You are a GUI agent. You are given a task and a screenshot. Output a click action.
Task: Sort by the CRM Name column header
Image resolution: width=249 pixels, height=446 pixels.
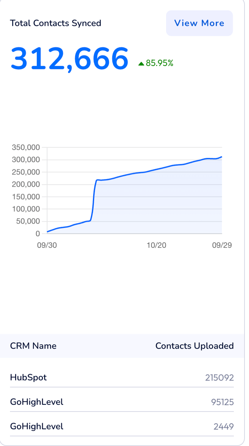[x=33, y=346]
